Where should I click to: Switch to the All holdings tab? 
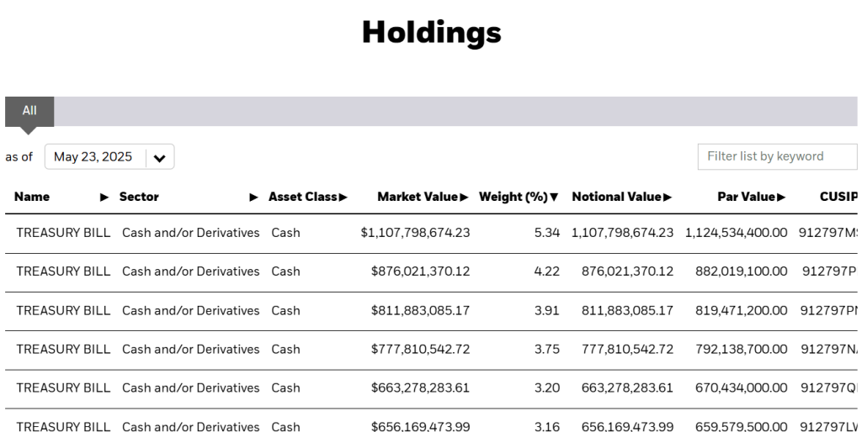point(29,111)
